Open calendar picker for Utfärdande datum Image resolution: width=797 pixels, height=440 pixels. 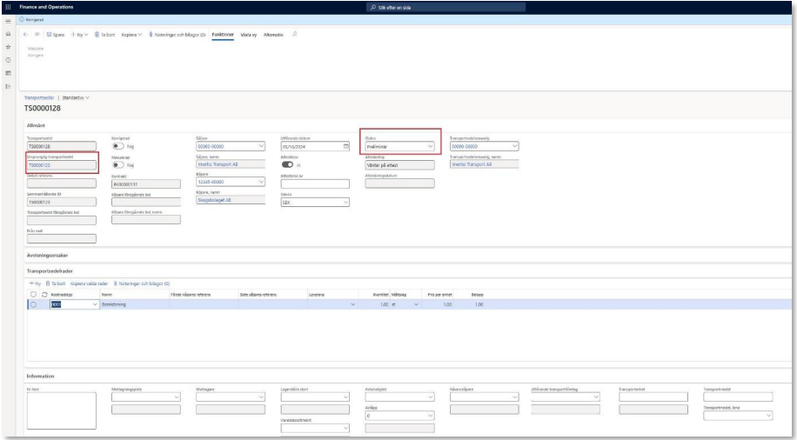tap(345, 147)
